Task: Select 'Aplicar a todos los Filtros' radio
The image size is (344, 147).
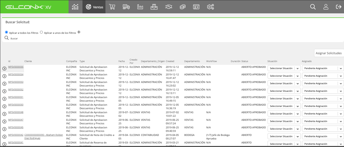Action: (7, 32)
